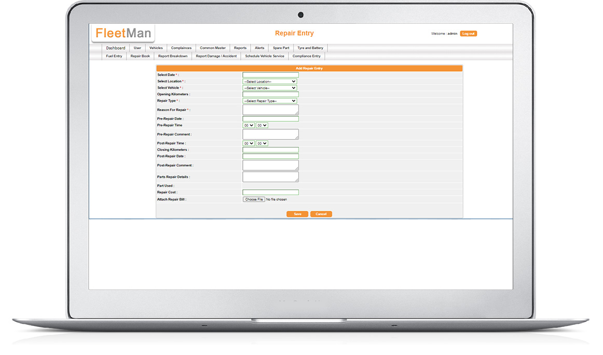
Task: Click the Repair Cost input field
Action: tap(270, 193)
